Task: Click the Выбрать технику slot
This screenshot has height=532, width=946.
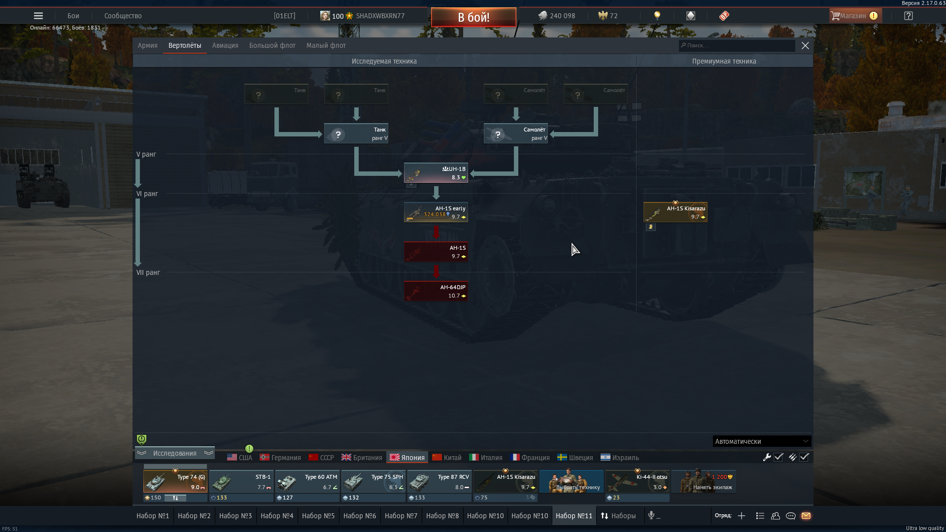Action: [x=572, y=481]
